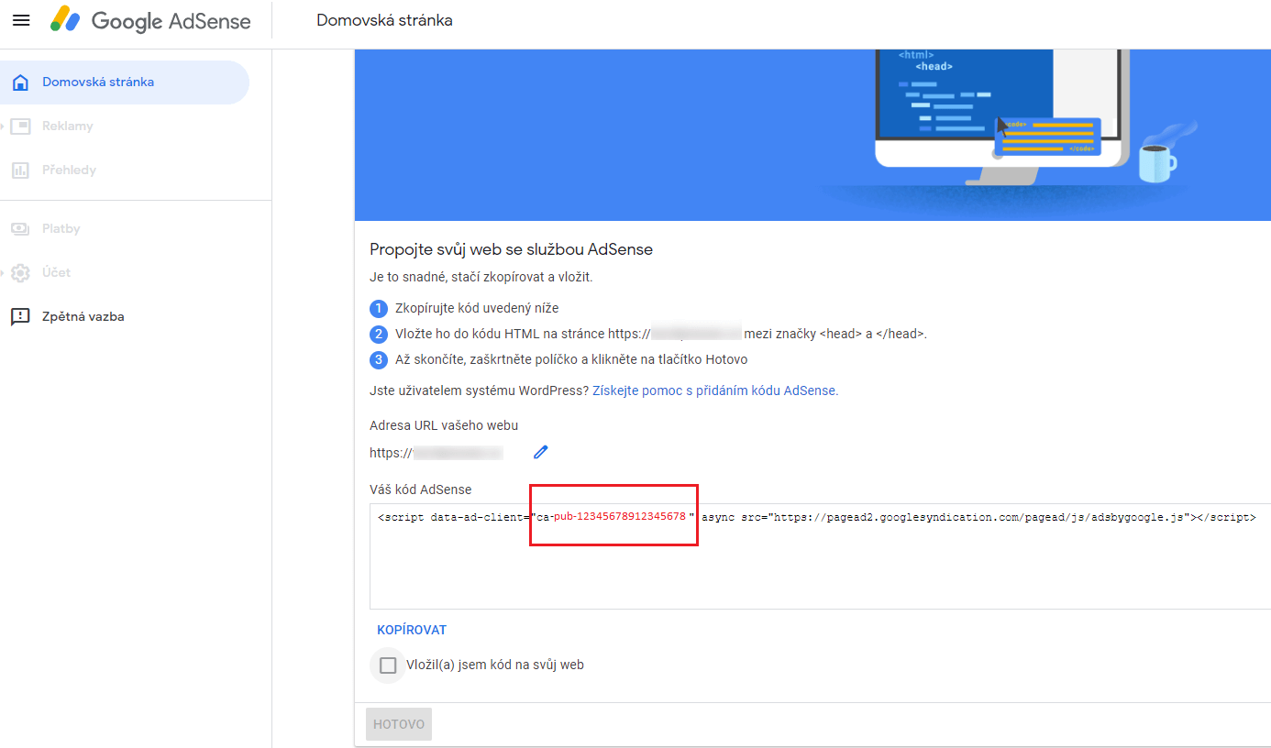Click the Zpětná vazba feedback icon
This screenshot has width=1271, height=748.
click(20, 317)
